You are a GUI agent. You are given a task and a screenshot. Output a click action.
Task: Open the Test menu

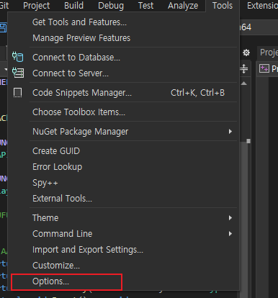point(145,6)
